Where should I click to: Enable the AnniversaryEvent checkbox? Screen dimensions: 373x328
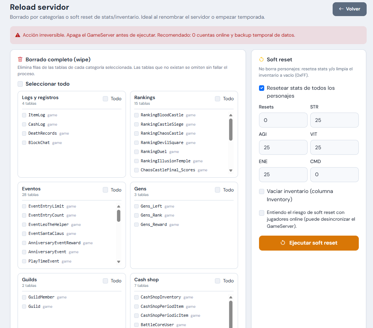pos(24,252)
